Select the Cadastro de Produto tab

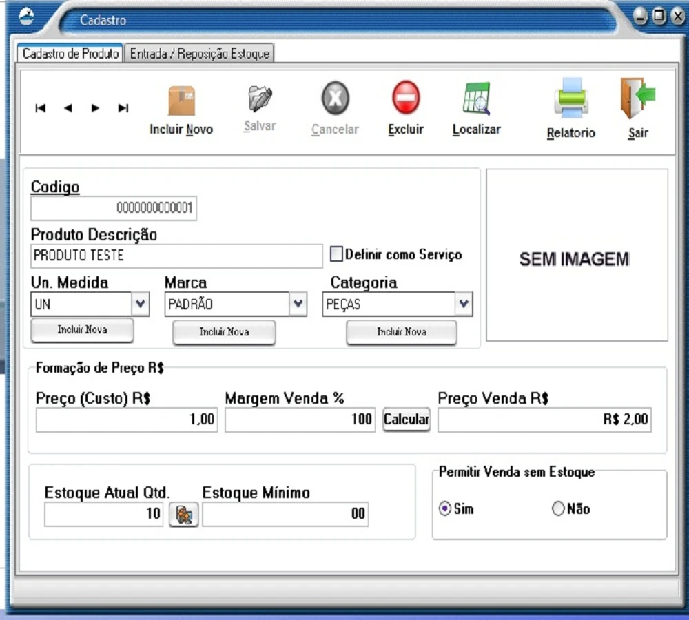click(70, 54)
